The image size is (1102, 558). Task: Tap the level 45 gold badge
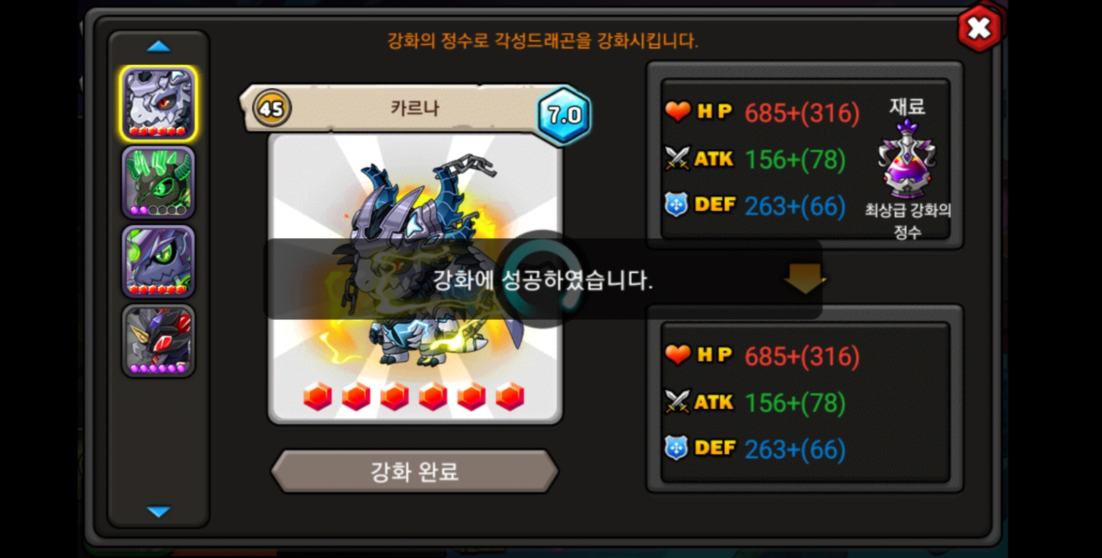[271, 109]
